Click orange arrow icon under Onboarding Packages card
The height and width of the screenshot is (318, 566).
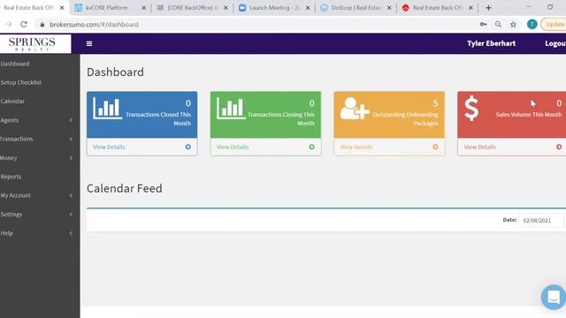tap(435, 147)
